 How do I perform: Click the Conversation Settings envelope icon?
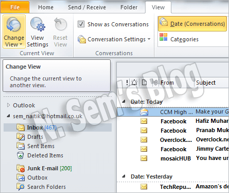pyautogui.click(x=81, y=39)
